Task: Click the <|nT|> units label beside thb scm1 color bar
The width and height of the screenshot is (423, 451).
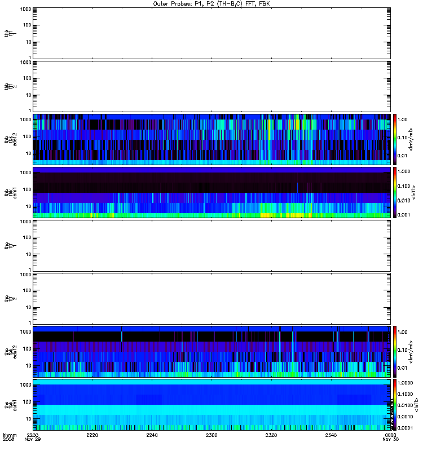Action: click(413, 192)
